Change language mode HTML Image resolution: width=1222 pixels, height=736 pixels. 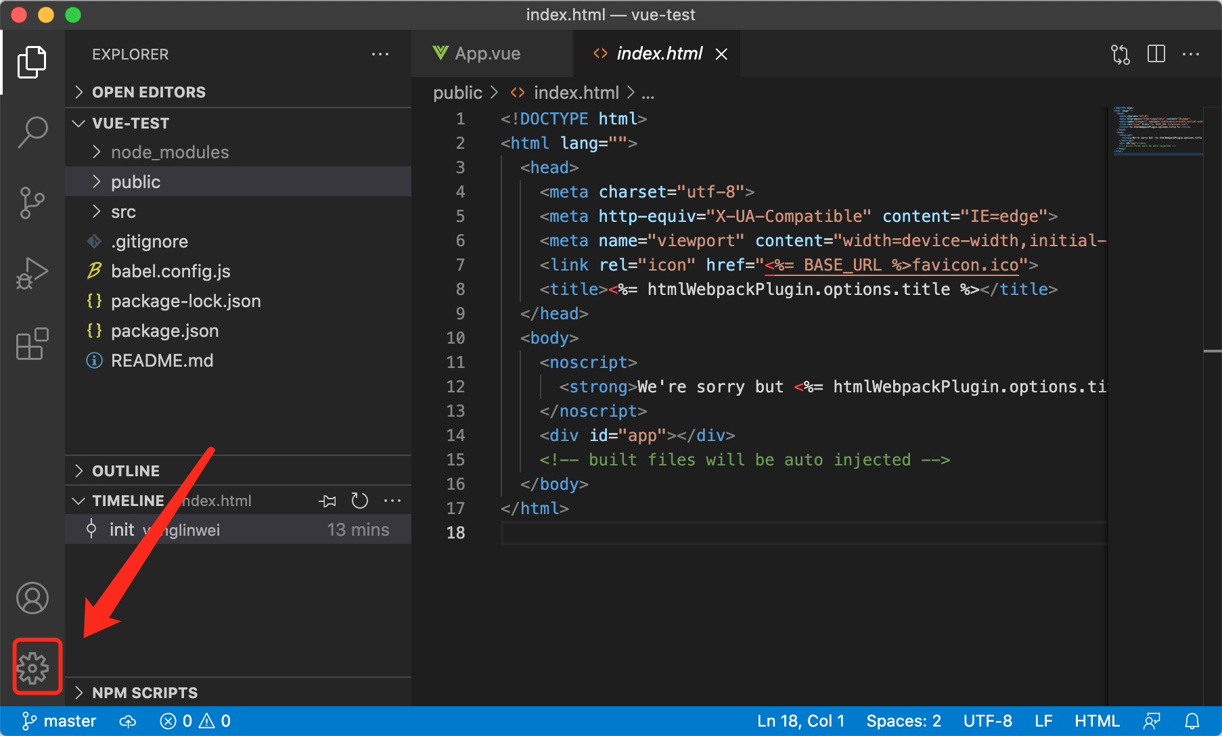(1097, 721)
